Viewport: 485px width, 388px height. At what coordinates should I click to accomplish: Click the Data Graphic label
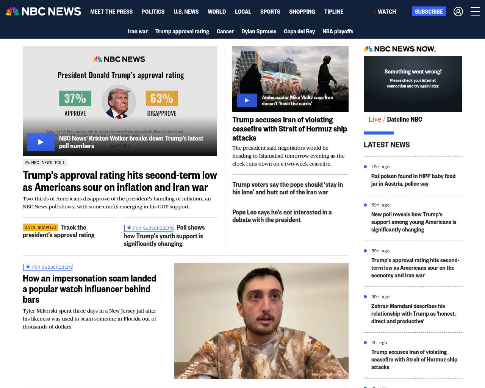(x=40, y=227)
